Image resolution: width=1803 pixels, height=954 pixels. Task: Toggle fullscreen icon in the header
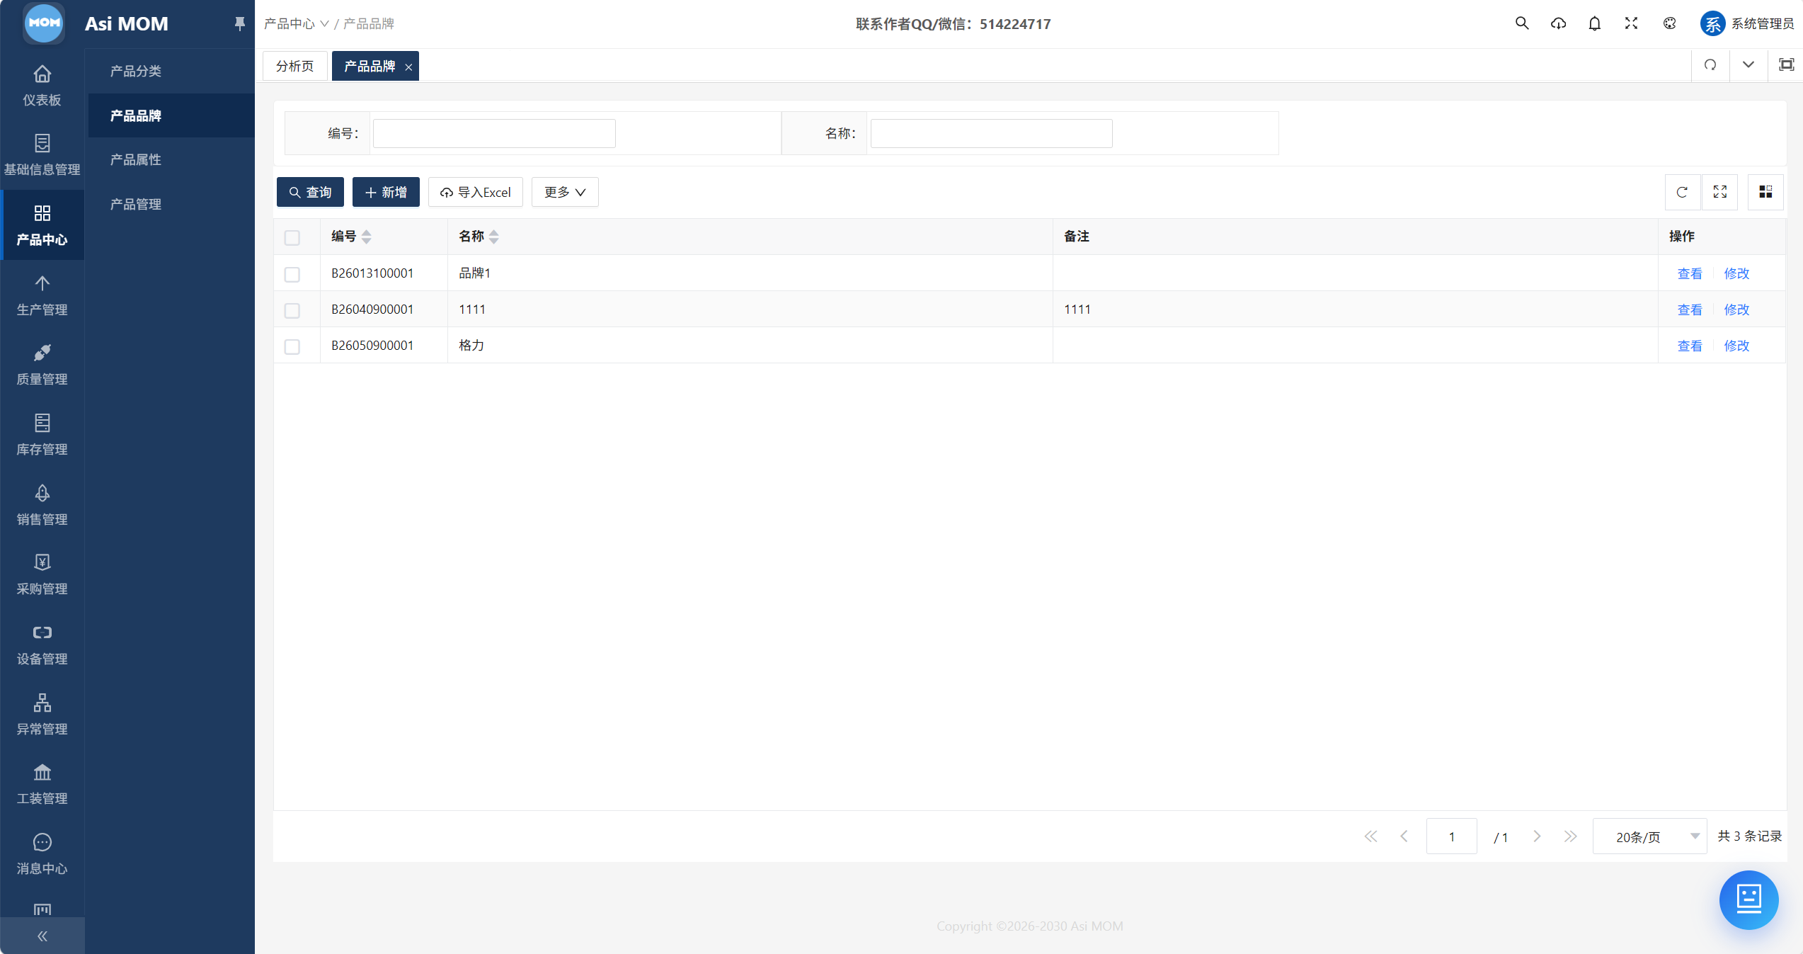pos(1631,23)
